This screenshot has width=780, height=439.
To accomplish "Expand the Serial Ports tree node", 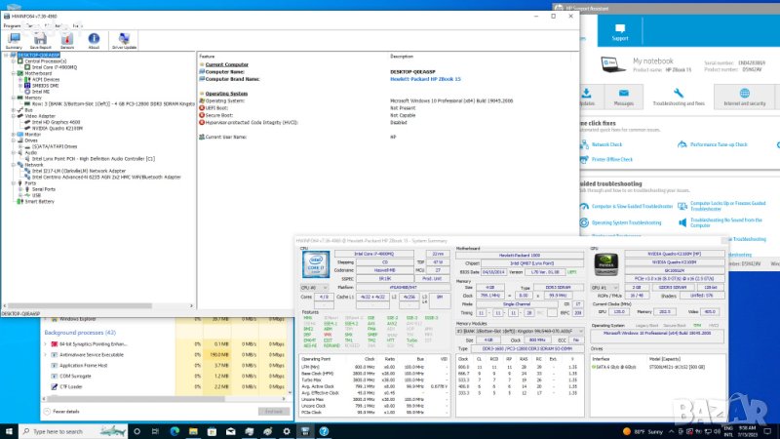I will coord(15,188).
